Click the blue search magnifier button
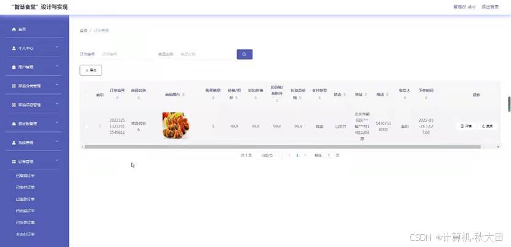This screenshot has width=511, height=247. pyautogui.click(x=244, y=54)
